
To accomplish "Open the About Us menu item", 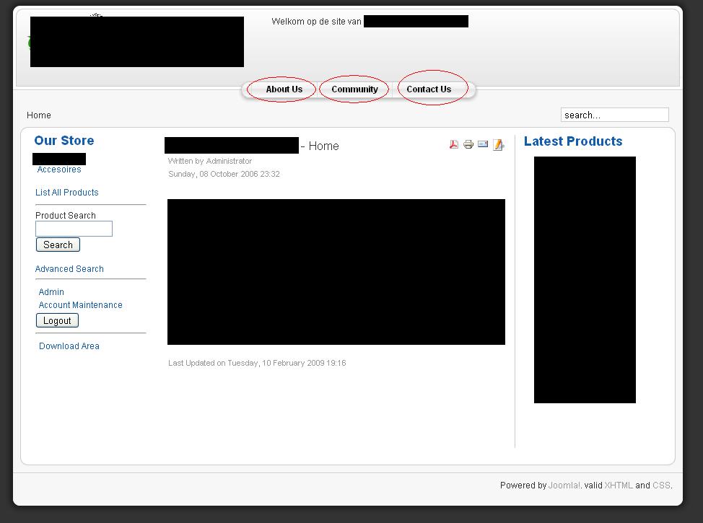I will pyautogui.click(x=284, y=89).
